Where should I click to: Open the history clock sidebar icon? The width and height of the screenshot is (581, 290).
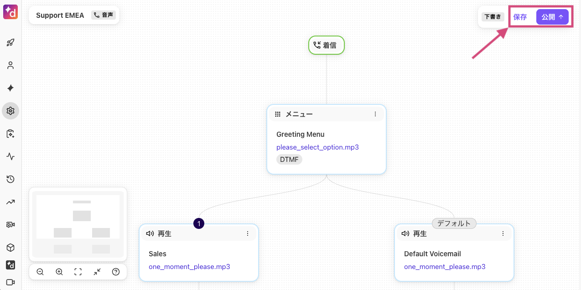[10, 179]
